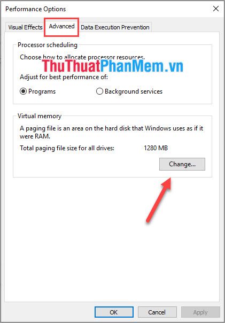Viewport: 225px width, 323px height.
Task: Close the Performance Options dialog
Action: click(x=216, y=9)
